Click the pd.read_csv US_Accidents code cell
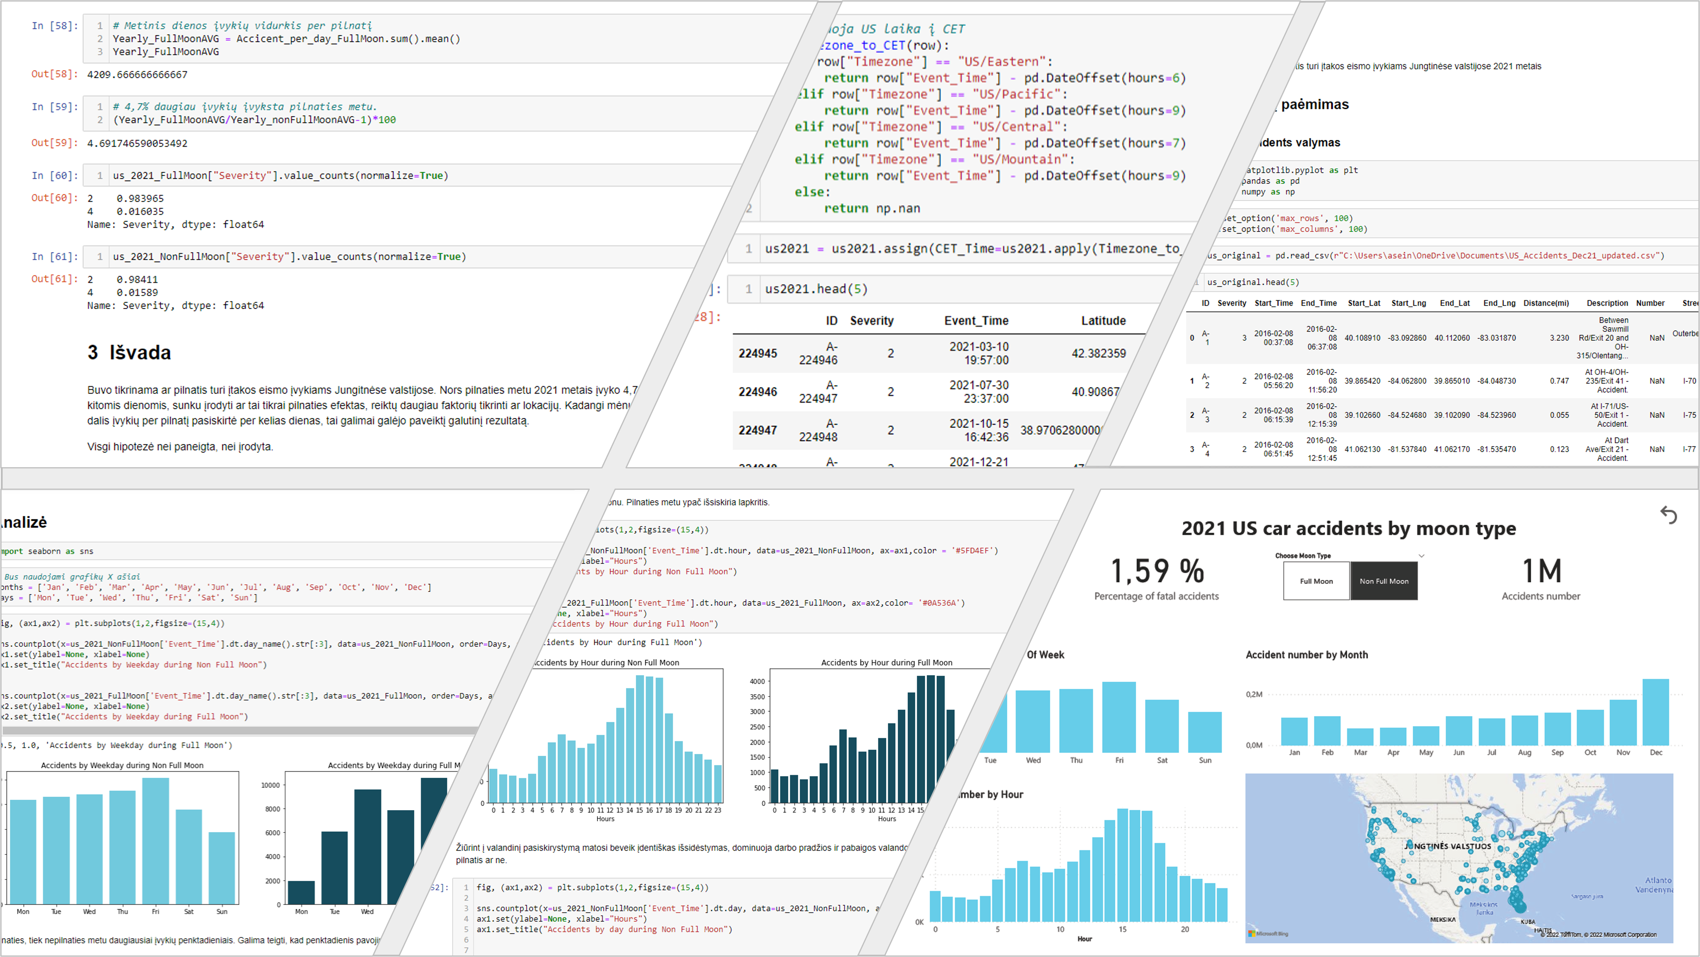The height and width of the screenshot is (957, 1700). coord(1452,255)
